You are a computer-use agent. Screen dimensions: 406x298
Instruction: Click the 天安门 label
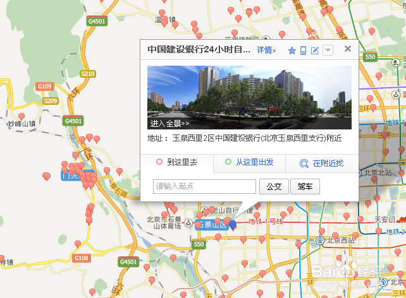point(384,220)
